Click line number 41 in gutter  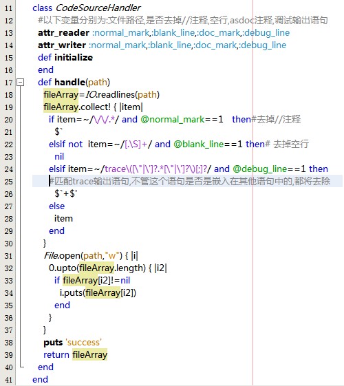click(8, 380)
